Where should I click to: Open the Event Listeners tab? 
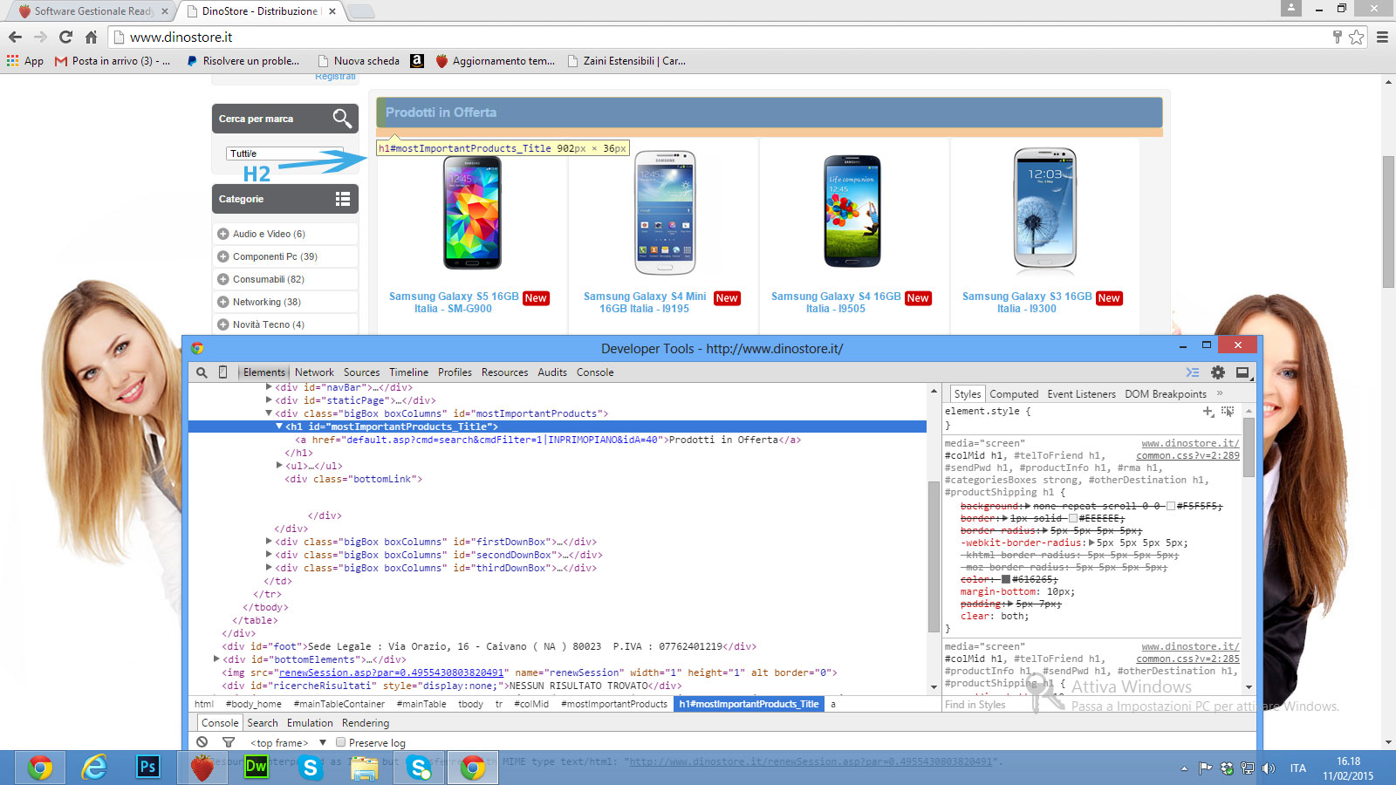(1081, 394)
